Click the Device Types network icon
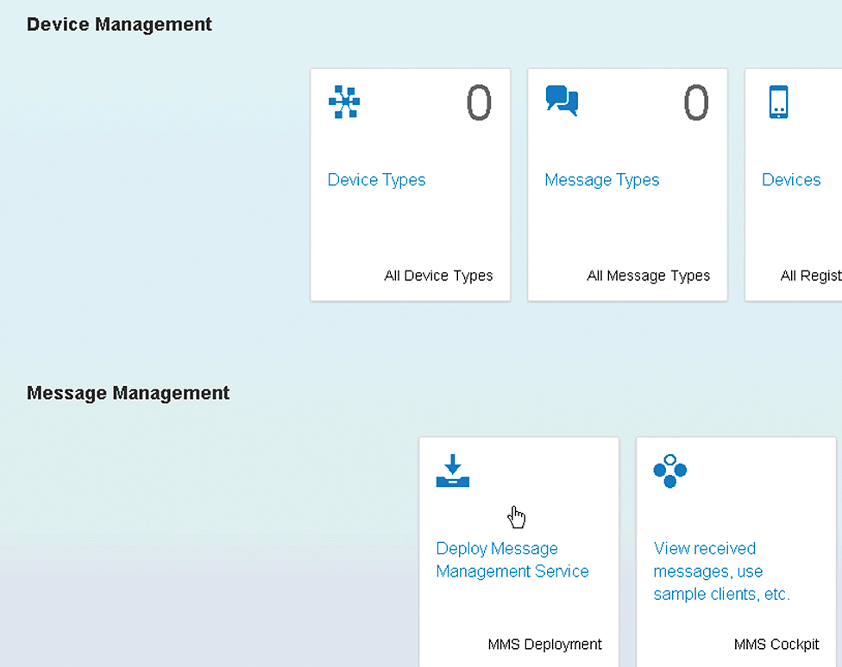The width and height of the screenshot is (842, 667). (x=344, y=102)
